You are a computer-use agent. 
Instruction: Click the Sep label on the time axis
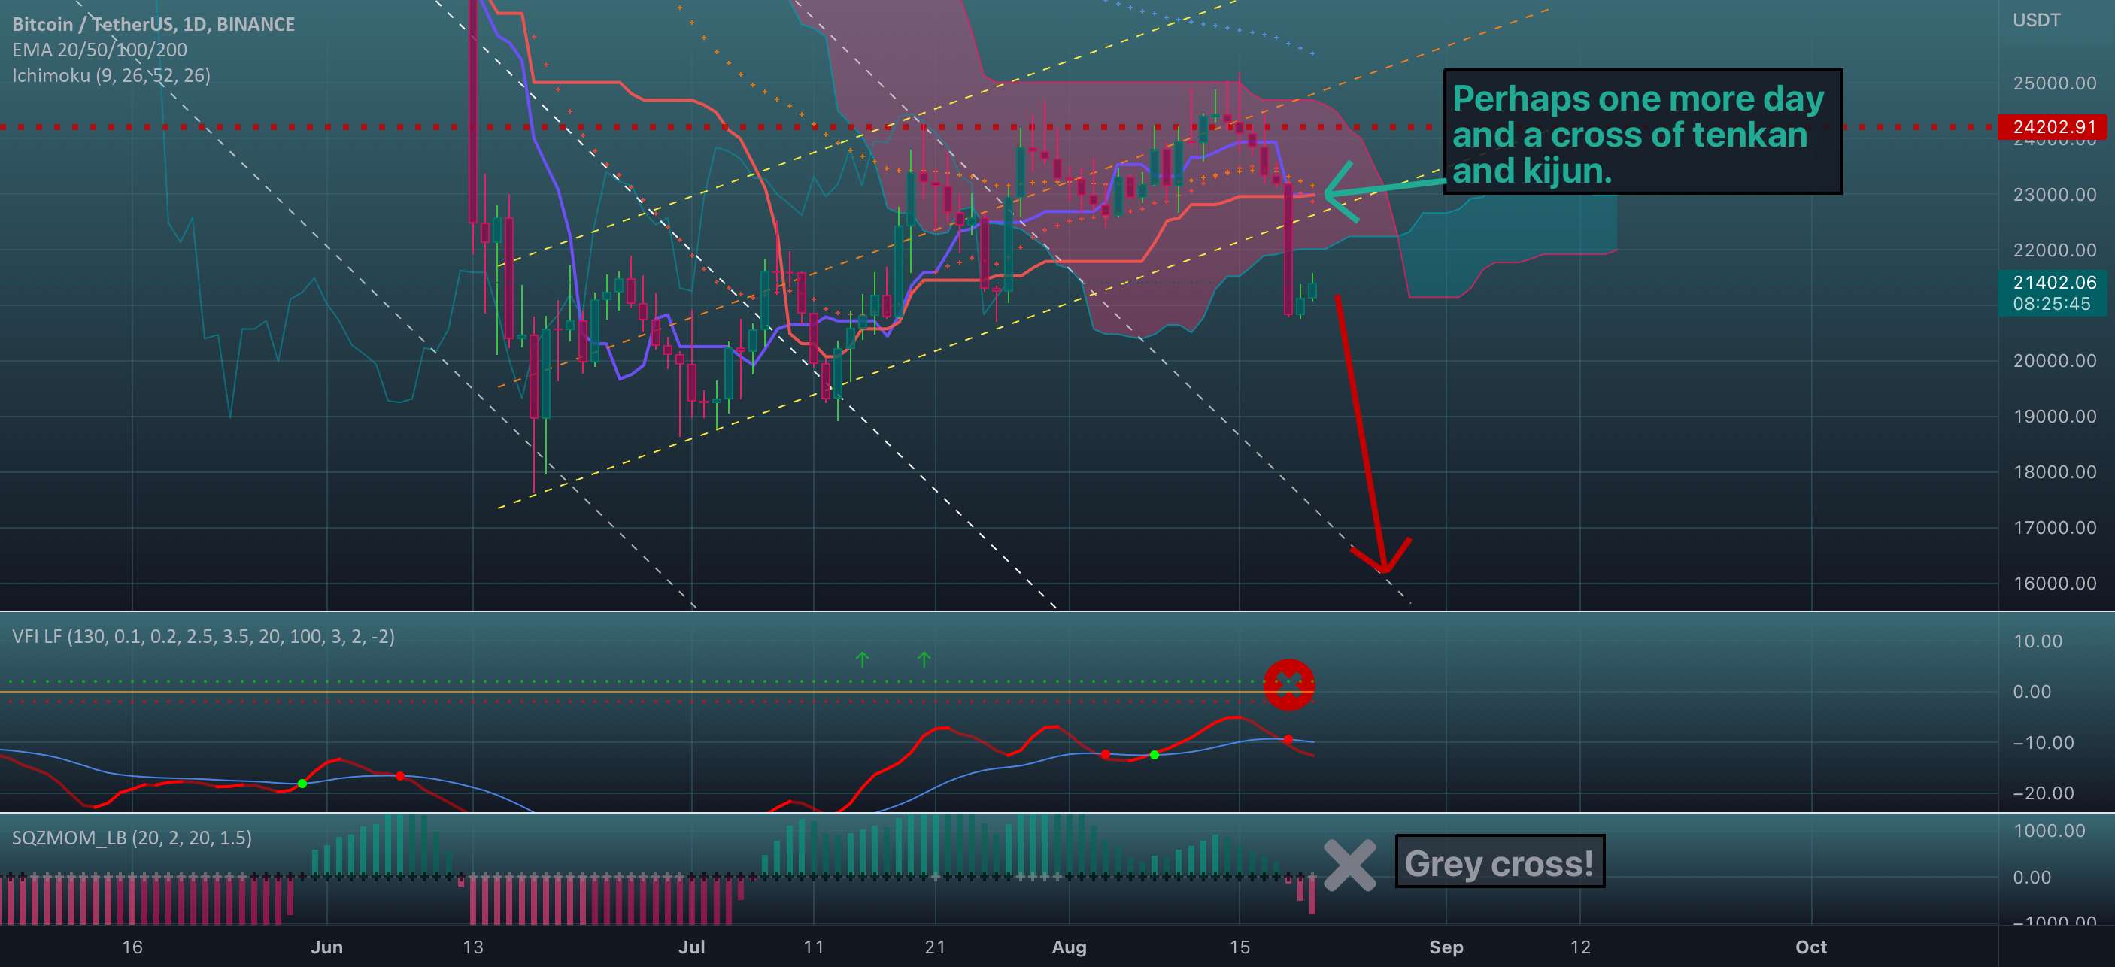tap(1446, 947)
